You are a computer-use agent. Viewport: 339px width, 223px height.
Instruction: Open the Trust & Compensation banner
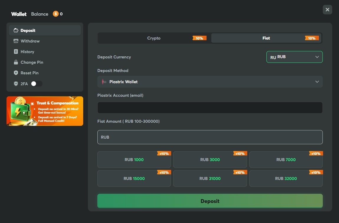pyautogui.click(x=45, y=111)
